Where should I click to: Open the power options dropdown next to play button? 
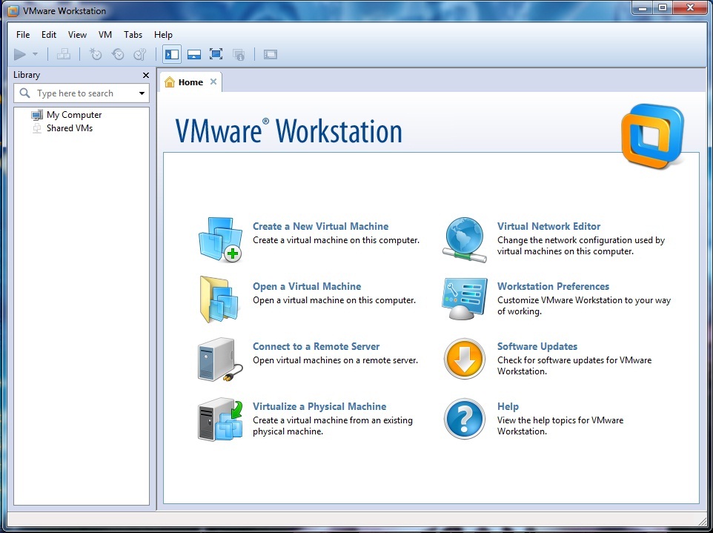coord(36,54)
